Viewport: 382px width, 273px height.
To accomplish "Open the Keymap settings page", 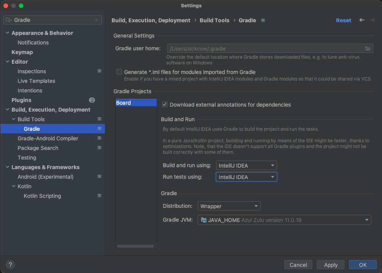I will 22,52.
